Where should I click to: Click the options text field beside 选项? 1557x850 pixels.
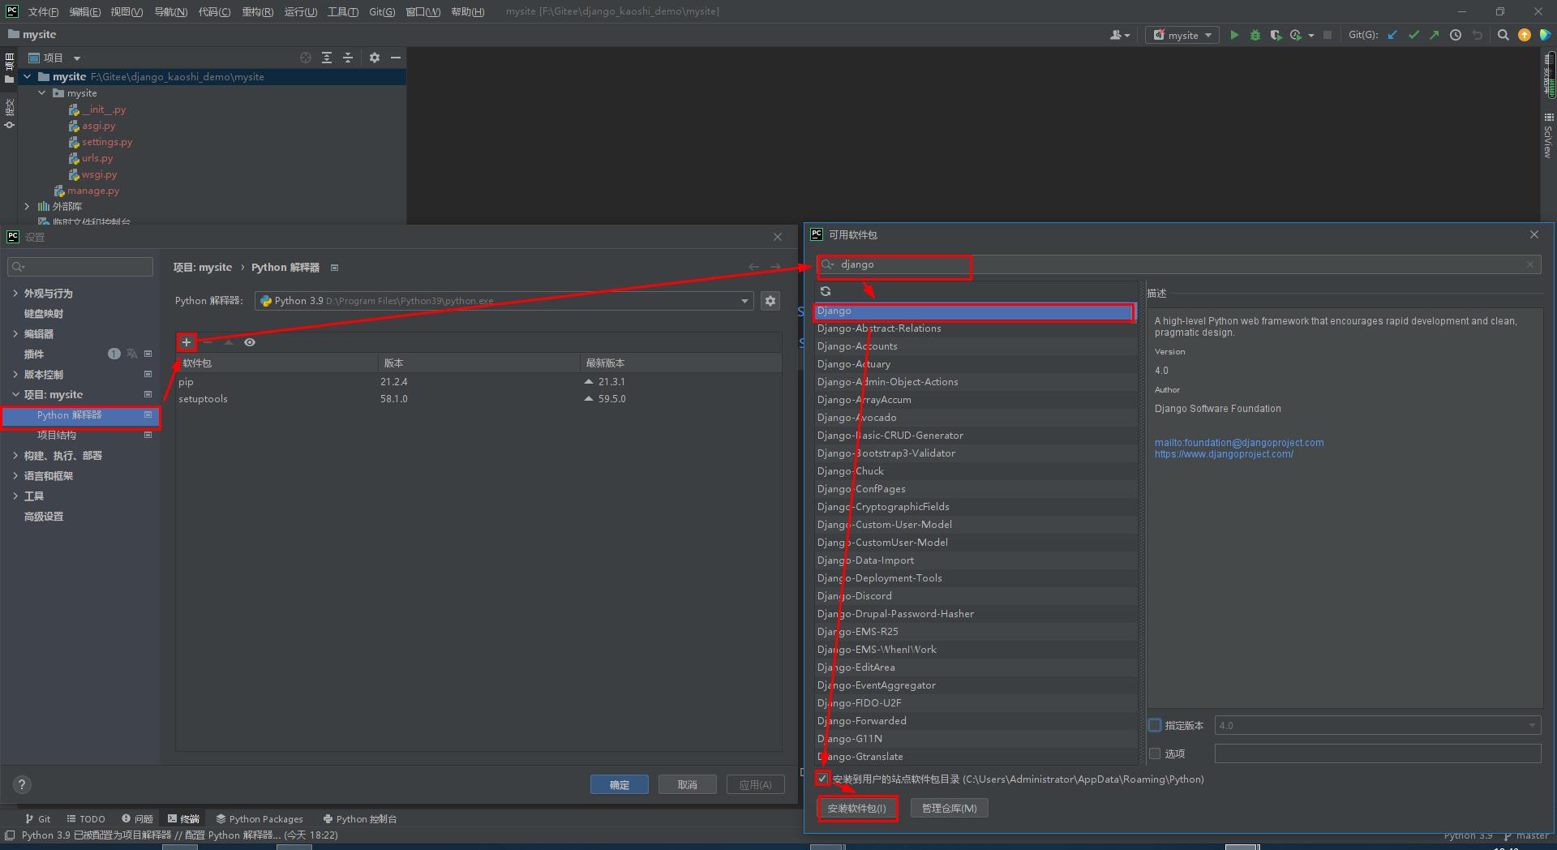pyautogui.click(x=1378, y=753)
